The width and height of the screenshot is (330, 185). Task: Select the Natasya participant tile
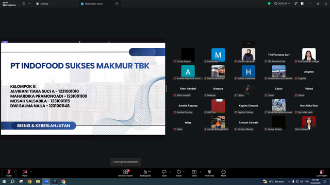point(218,89)
